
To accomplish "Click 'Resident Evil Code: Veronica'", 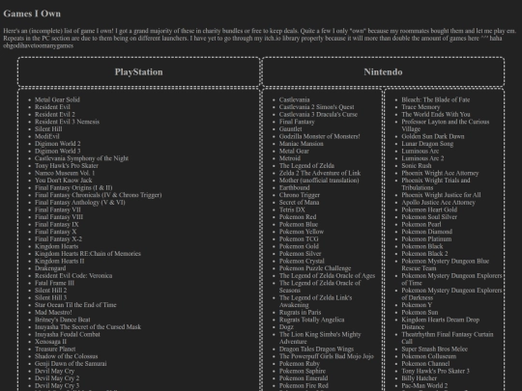I will point(73,275).
